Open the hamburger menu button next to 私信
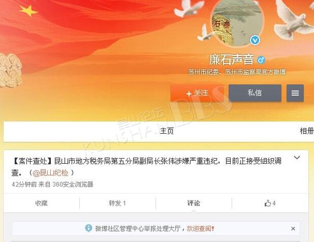314x242 pixels. [295, 93]
